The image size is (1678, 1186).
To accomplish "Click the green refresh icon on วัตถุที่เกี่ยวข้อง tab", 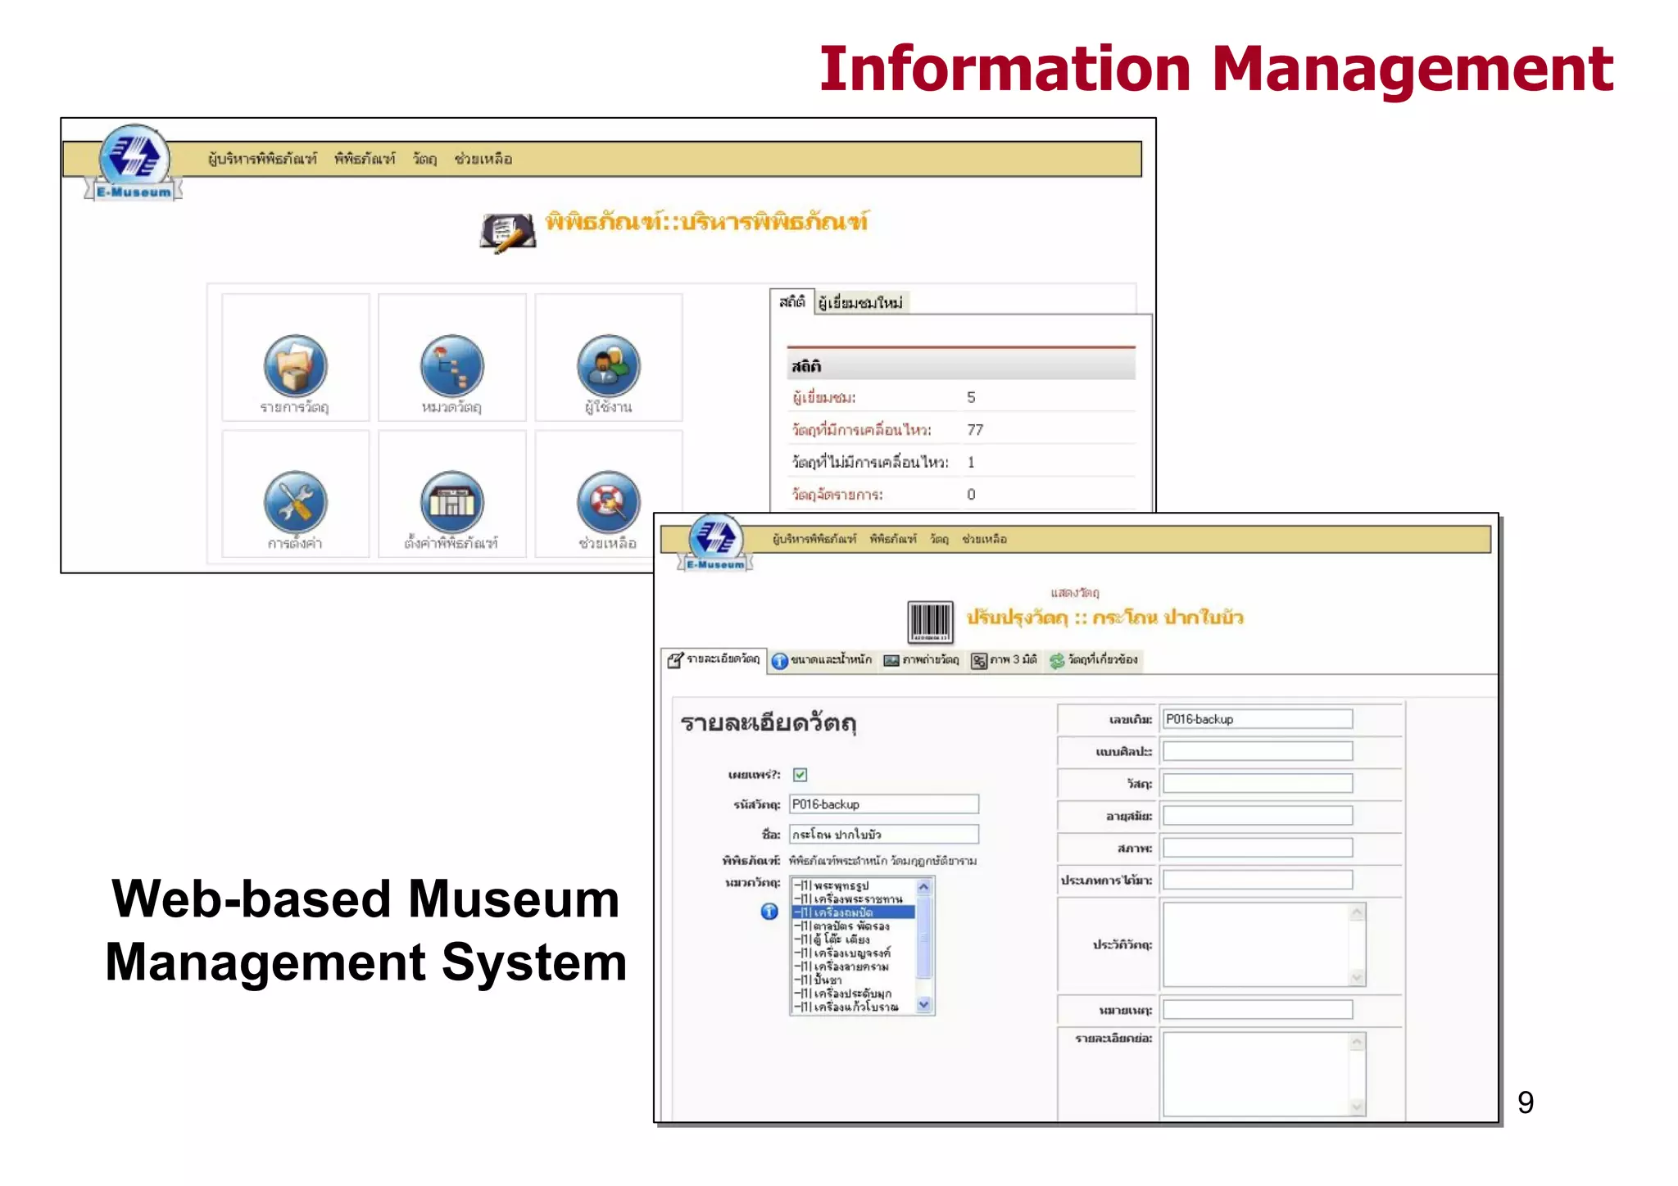I will click(x=1057, y=660).
